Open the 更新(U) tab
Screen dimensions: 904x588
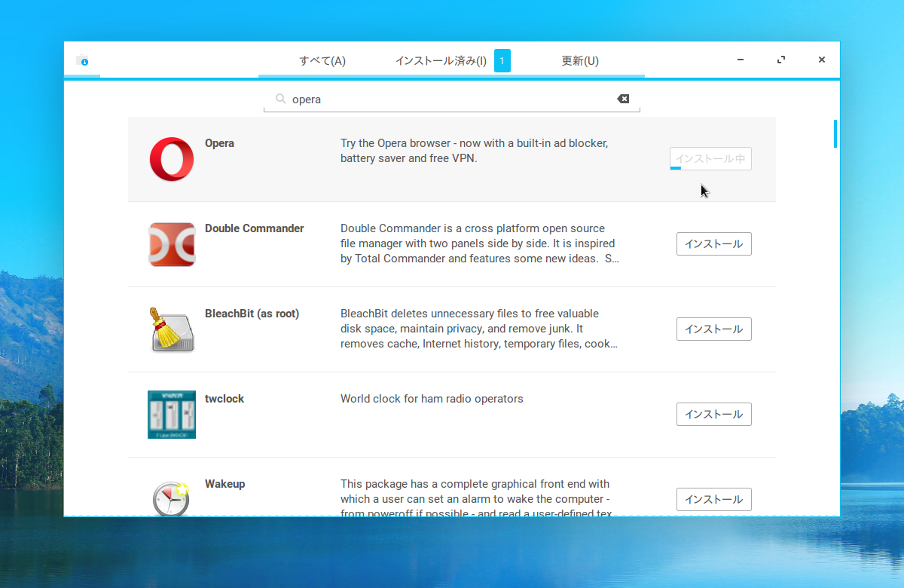click(580, 61)
